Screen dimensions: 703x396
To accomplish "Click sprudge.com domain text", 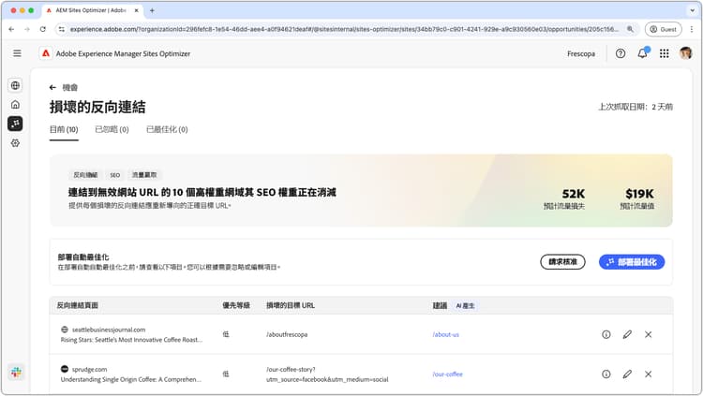I will (x=89, y=370).
